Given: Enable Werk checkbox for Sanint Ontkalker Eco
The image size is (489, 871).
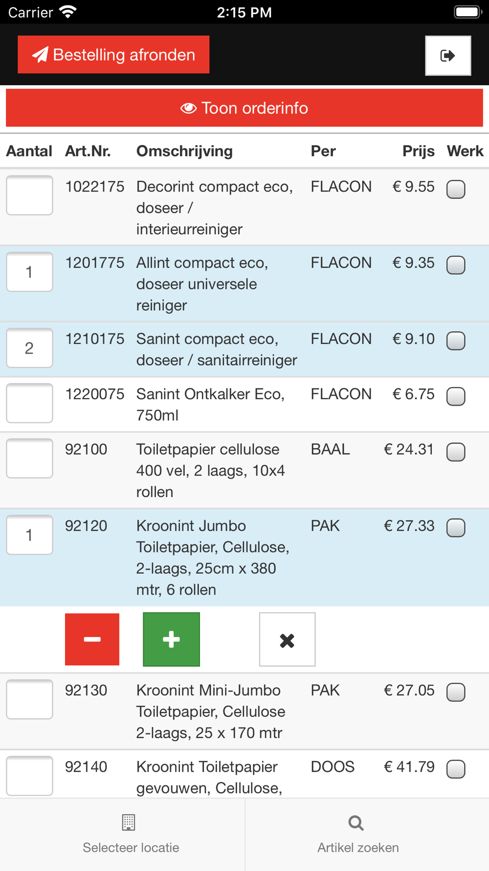Looking at the screenshot, I should tap(456, 396).
